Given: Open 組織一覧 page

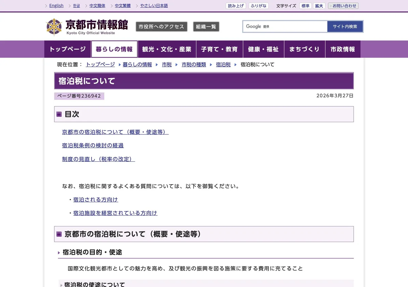Looking at the screenshot, I should click(x=206, y=27).
